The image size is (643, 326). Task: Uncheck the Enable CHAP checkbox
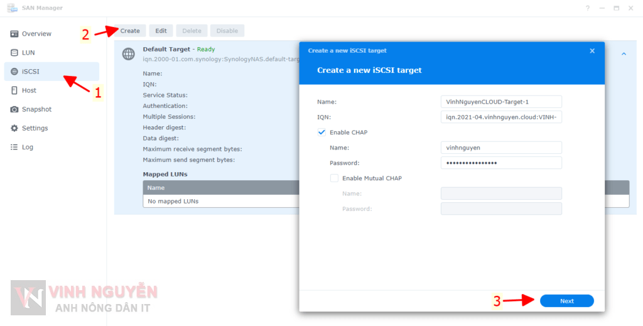(x=322, y=133)
